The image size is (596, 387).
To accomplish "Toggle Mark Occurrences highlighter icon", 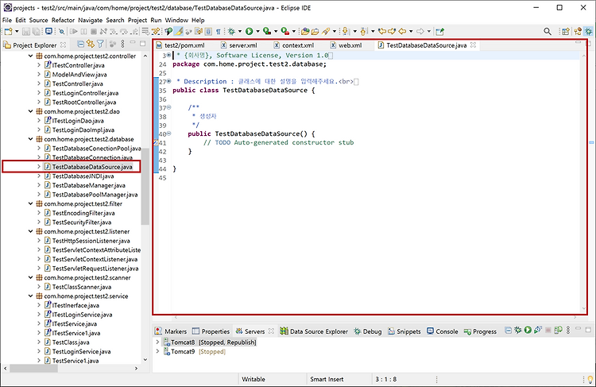I will pos(179,32).
